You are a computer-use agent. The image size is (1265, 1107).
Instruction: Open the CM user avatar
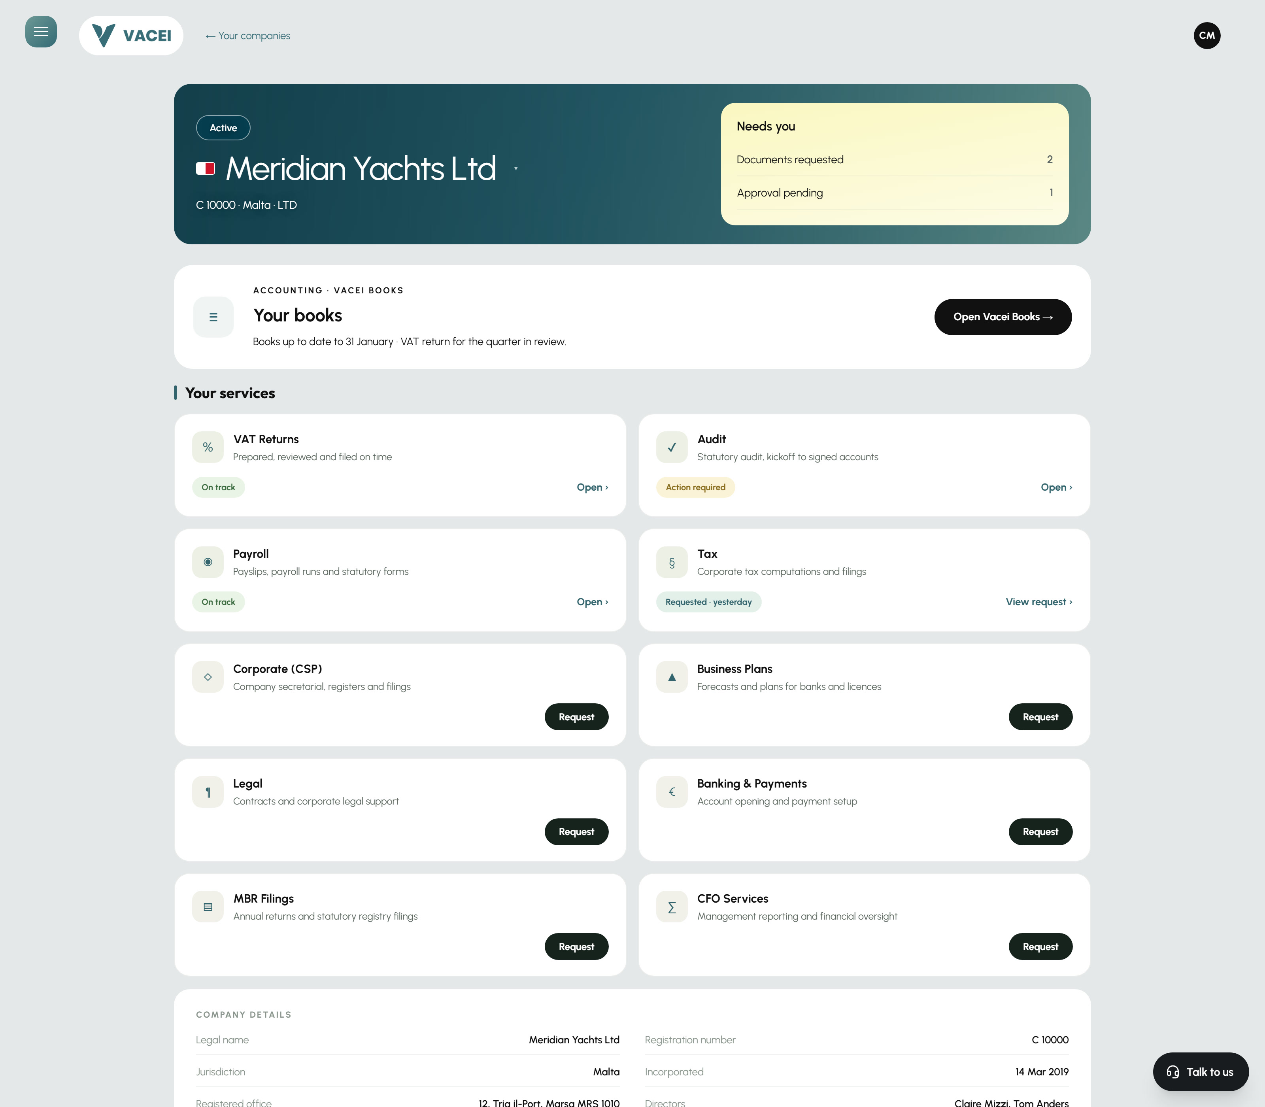[1206, 35]
